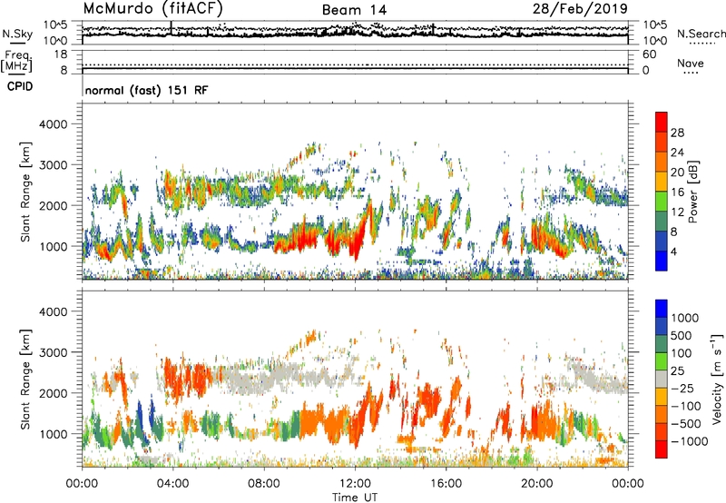Screen dimensions: 726x503
Task: Click the Slant Range label of velocity panel
Action: (x=25, y=380)
